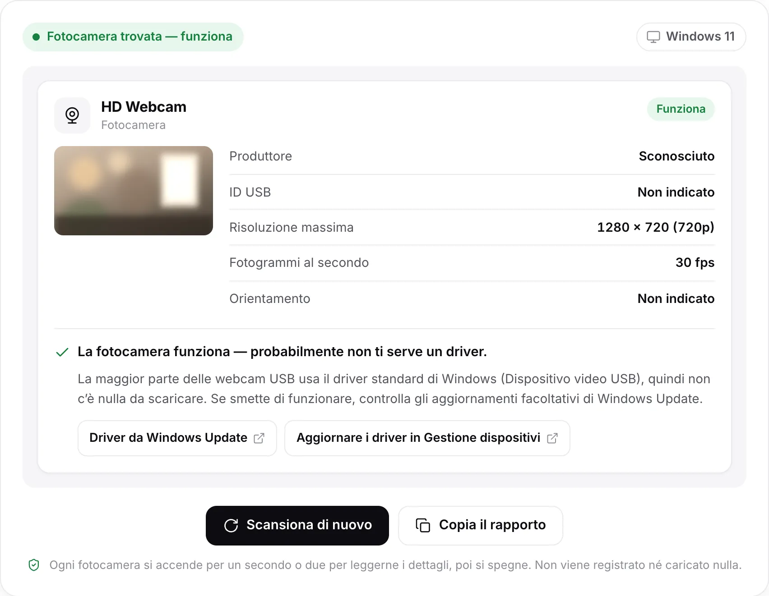Click the Orientamento label
Screen dimensions: 769x596
270,299
